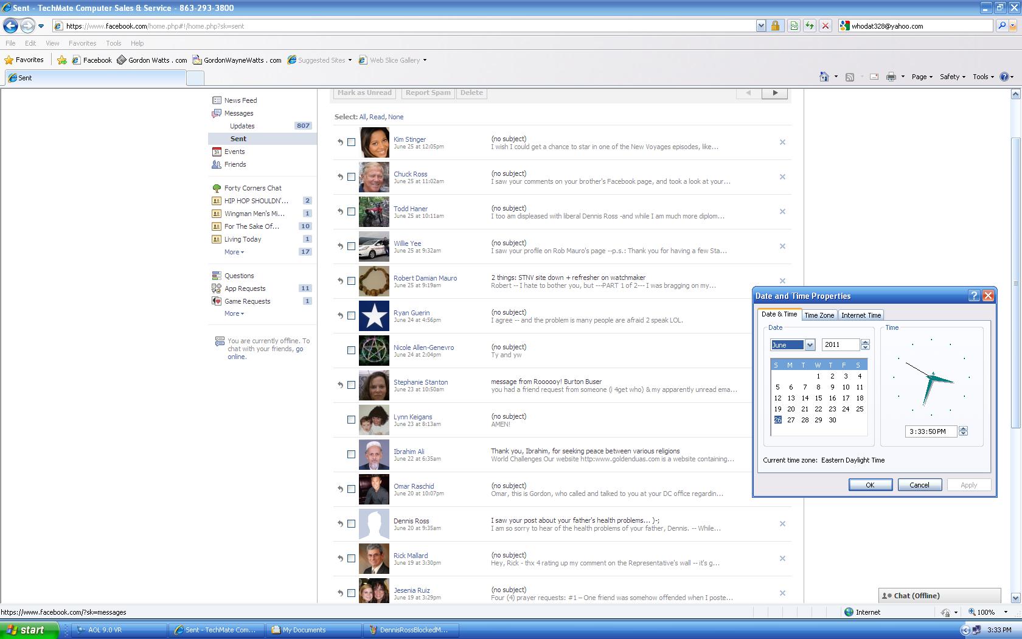Open the month dropdown showing June

coord(810,345)
